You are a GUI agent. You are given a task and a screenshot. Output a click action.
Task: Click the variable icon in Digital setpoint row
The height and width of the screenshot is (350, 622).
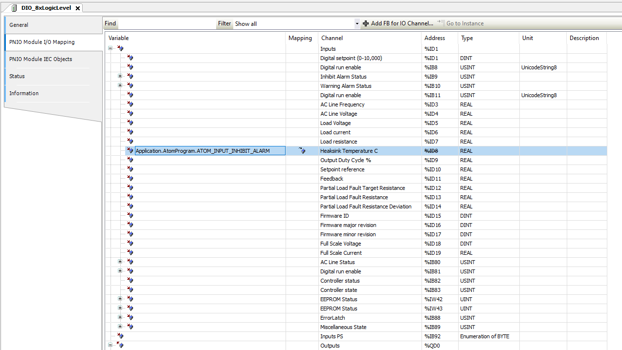[130, 58]
